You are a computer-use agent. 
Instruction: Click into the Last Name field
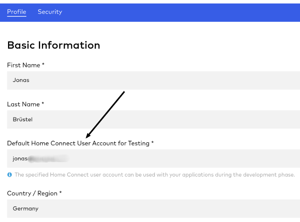pyautogui.click(x=153, y=119)
